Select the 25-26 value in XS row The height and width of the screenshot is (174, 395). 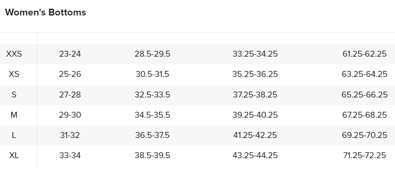click(x=70, y=74)
